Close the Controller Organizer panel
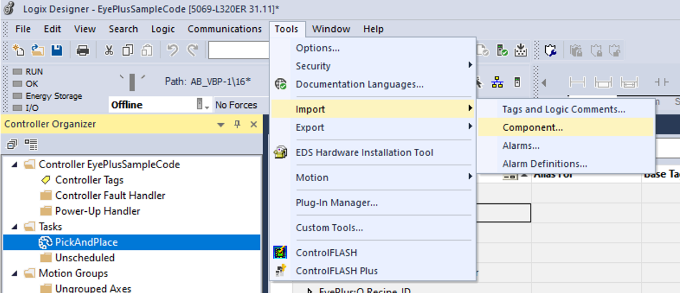 pyautogui.click(x=254, y=124)
